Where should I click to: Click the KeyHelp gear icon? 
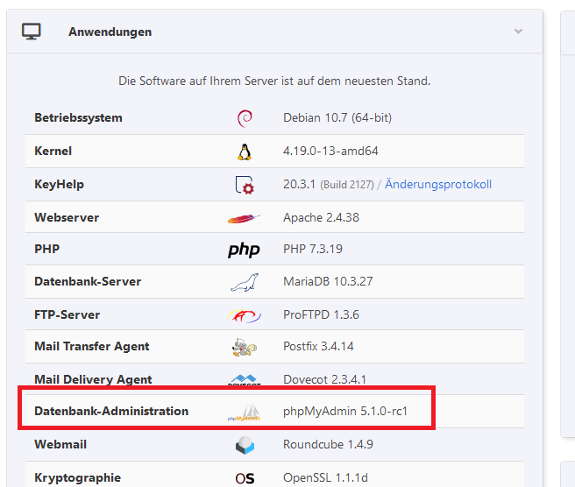(x=245, y=185)
